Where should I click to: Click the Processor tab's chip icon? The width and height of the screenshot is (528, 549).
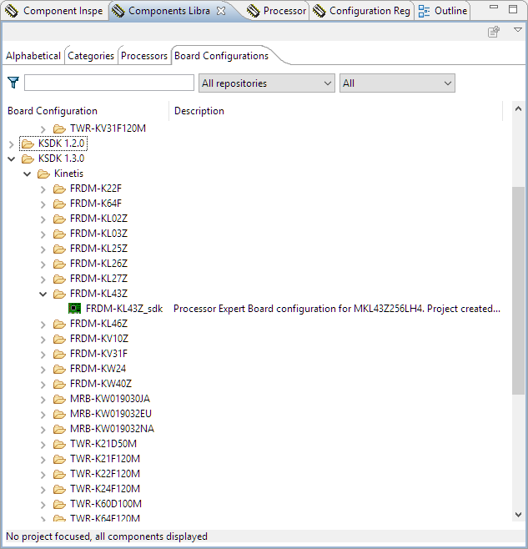point(253,11)
